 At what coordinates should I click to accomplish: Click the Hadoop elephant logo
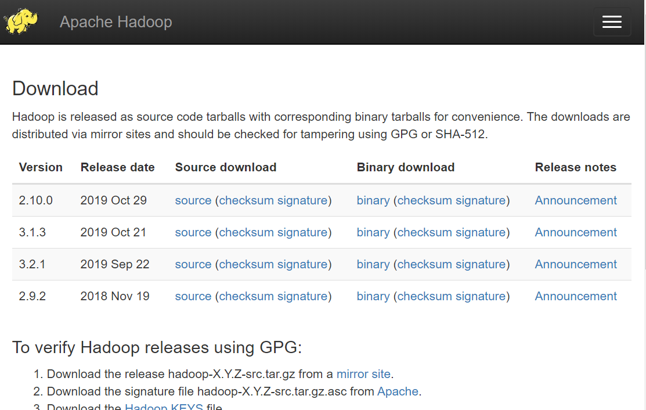click(x=20, y=21)
